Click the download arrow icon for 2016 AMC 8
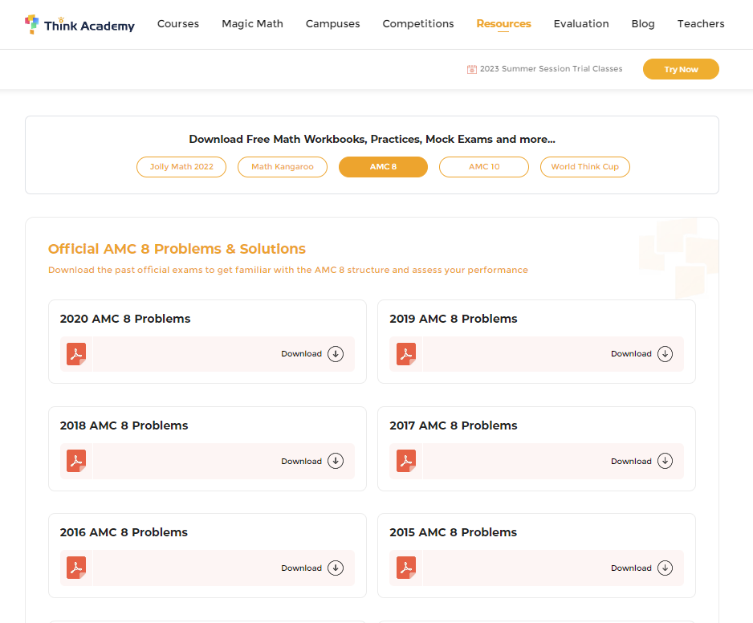This screenshot has width=753, height=623. [336, 568]
